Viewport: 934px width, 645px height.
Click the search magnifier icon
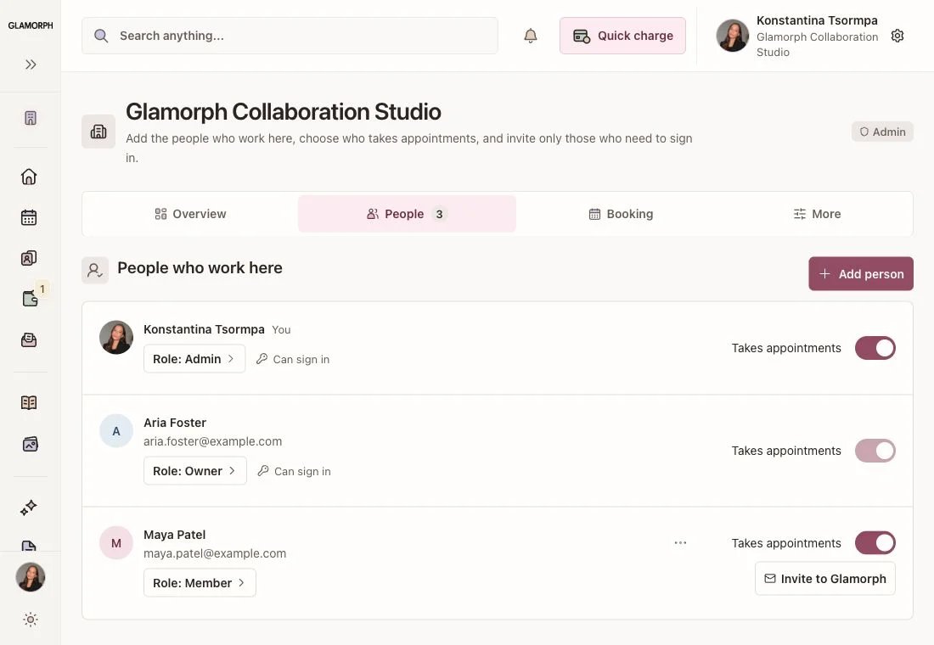(101, 36)
